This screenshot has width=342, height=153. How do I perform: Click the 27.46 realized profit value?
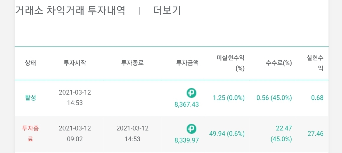316,134
